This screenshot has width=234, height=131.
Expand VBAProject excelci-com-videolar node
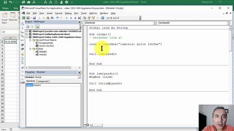coord(27,31)
